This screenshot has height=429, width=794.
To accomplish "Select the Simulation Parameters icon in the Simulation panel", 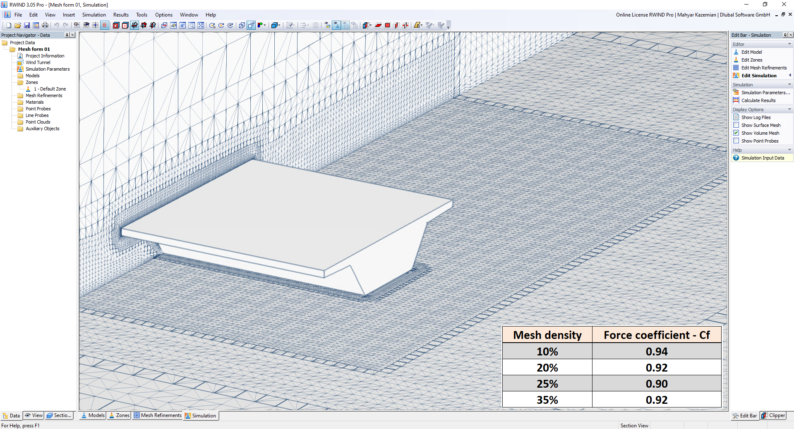I will 736,92.
